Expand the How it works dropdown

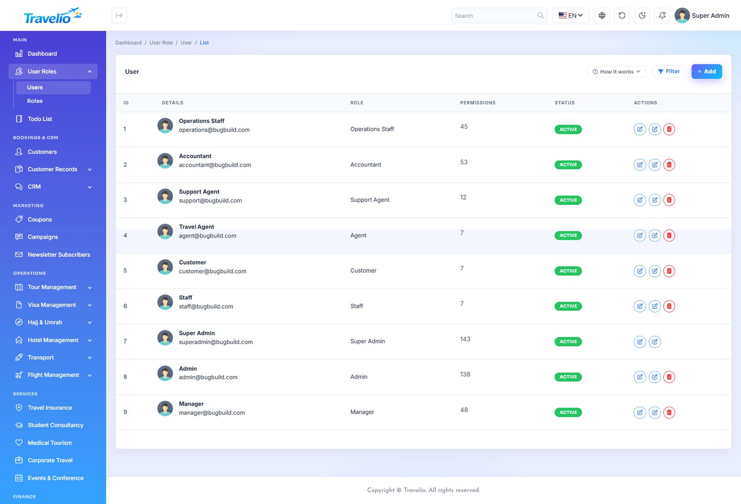coord(616,71)
